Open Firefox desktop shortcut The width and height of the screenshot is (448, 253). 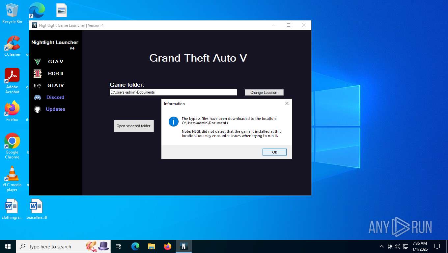click(12, 111)
